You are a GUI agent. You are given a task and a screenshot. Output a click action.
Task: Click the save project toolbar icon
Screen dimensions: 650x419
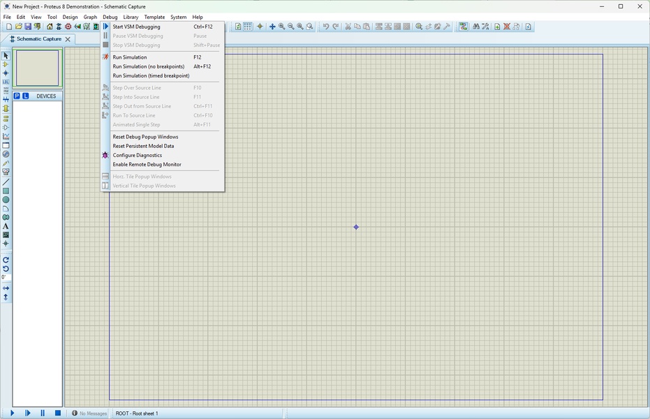[x=28, y=27]
